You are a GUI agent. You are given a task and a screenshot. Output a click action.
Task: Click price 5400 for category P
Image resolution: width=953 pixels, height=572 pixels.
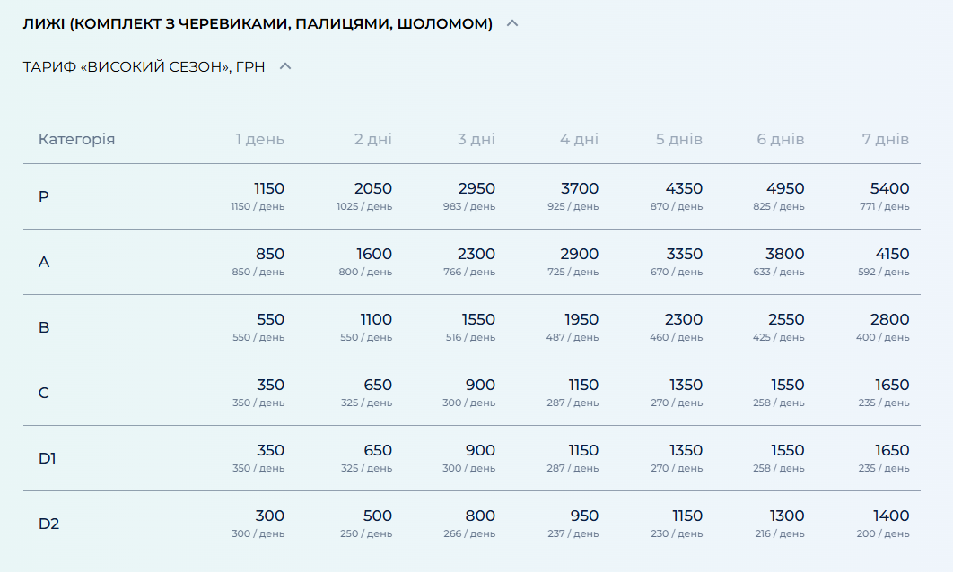coord(889,188)
